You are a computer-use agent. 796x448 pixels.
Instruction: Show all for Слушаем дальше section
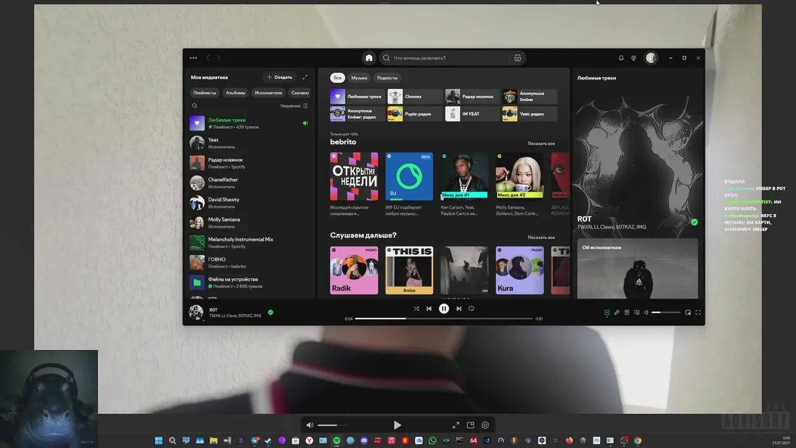(541, 238)
